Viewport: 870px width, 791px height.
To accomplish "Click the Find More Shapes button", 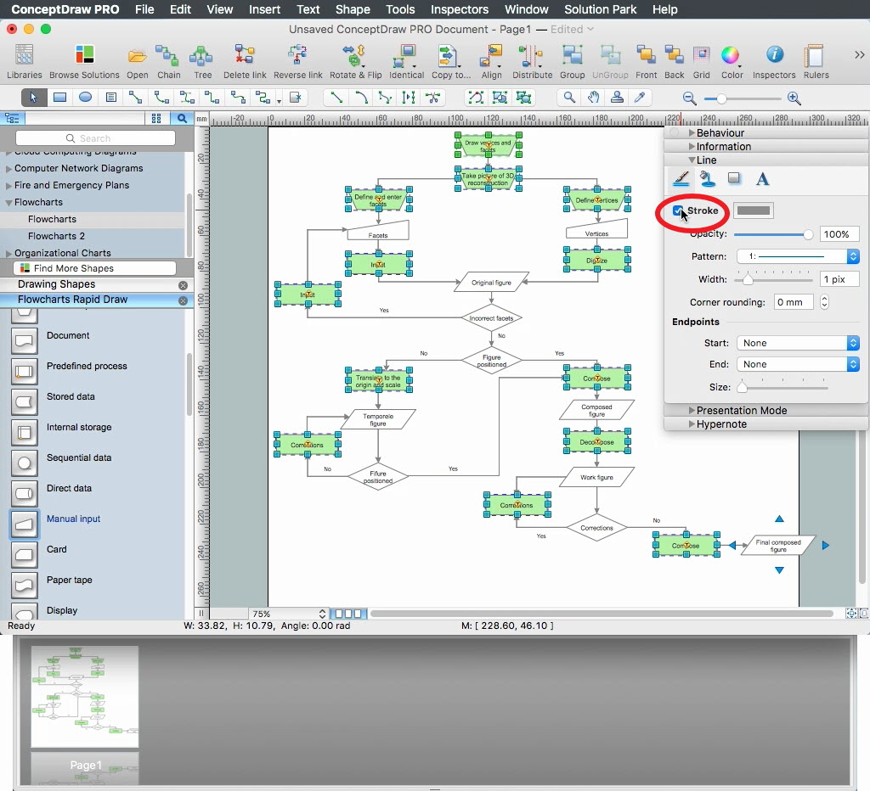I will click(x=73, y=268).
